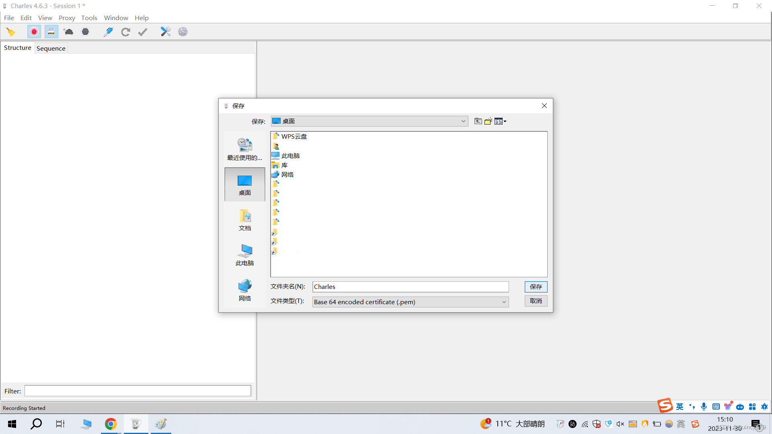The image size is (772, 434).
Task: Open the View menu
Action: [x=45, y=18]
